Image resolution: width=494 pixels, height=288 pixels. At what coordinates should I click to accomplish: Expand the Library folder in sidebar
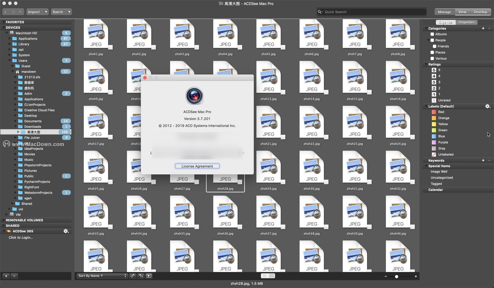[x=9, y=44]
